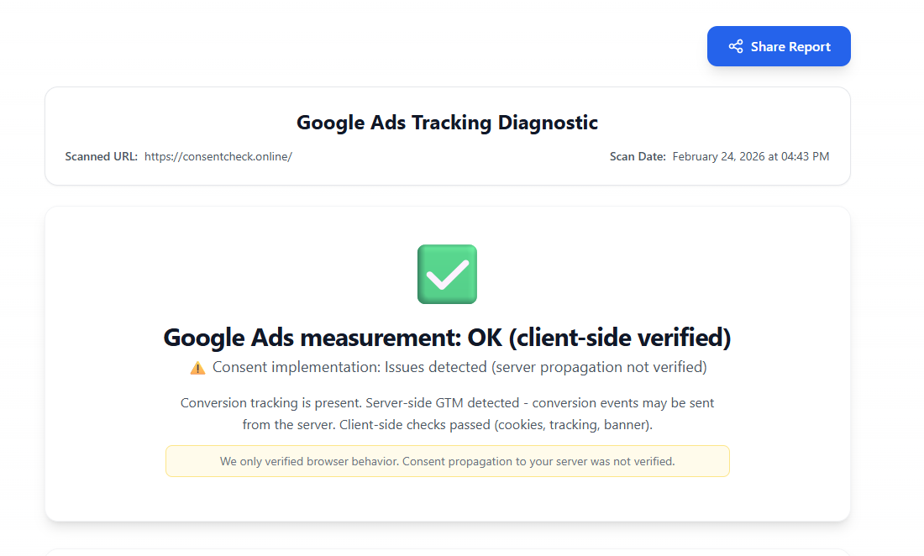
Task: Select the Google Ads Tracking Diagnostic title
Action: click(446, 123)
